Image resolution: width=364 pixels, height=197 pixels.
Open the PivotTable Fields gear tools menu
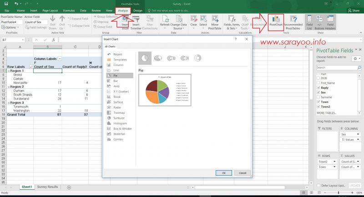[357, 59]
